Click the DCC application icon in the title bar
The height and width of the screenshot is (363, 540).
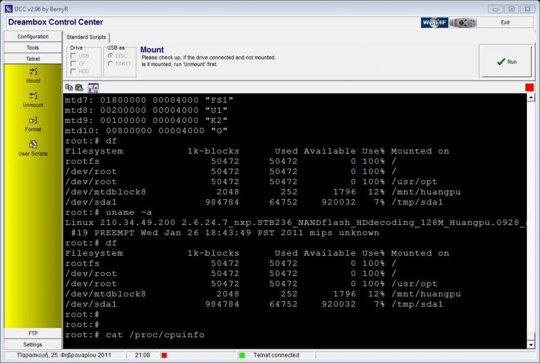pos(8,9)
